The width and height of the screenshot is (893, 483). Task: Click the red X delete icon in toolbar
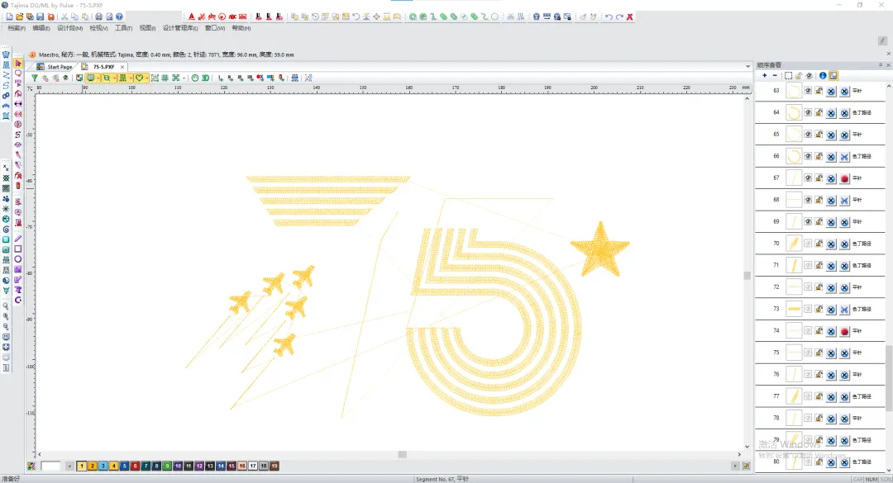[x=630, y=17]
